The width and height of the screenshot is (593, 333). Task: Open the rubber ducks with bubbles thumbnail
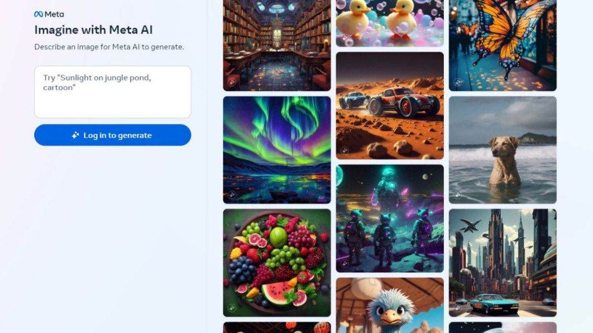click(390, 23)
